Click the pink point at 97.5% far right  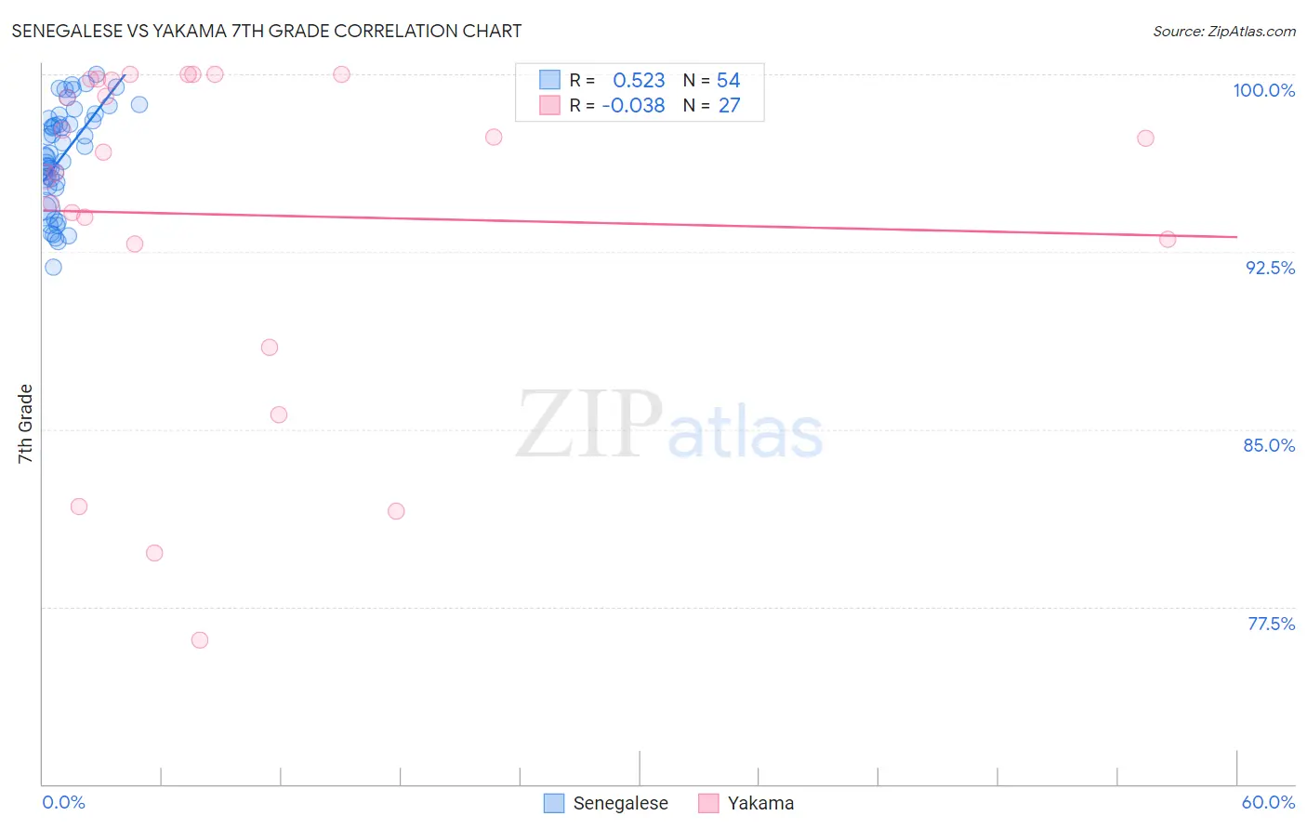click(1145, 138)
